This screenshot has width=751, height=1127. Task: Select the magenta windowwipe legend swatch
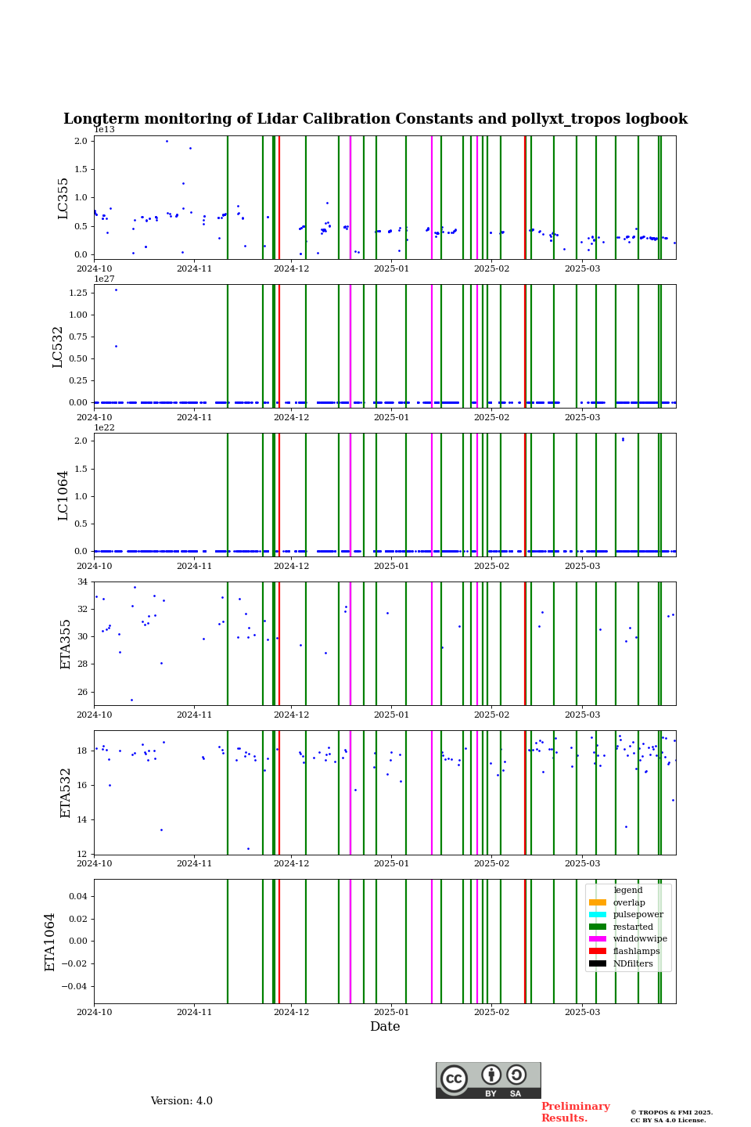598,939
